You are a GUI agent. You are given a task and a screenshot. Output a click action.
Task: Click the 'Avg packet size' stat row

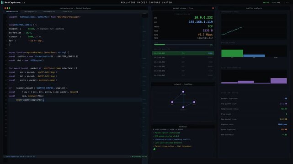[x=254, y=104]
